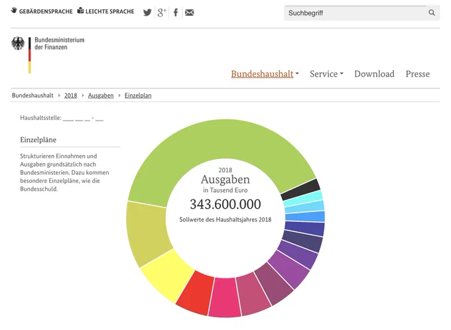Screen dimensions: 451x330
Task: Send page by email envelope icon
Action: pyautogui.click(x=189, y=13)
